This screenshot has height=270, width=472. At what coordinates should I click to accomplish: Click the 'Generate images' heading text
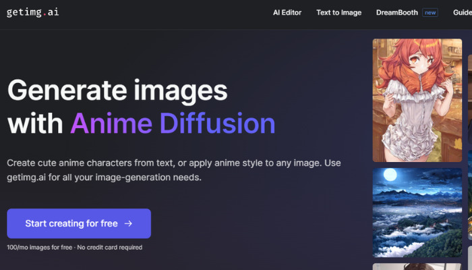(x=117, y=90)
